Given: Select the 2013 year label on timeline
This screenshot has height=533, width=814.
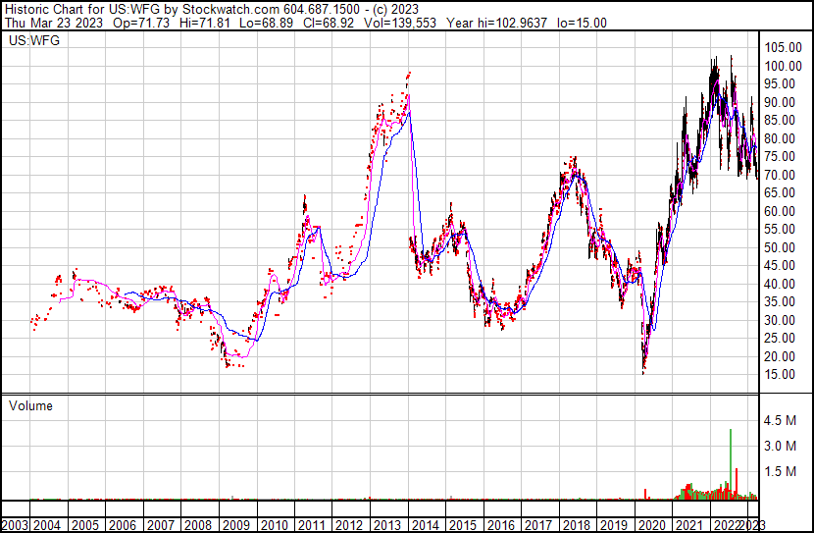Looking at the screenshot, I should pos(387,524).
